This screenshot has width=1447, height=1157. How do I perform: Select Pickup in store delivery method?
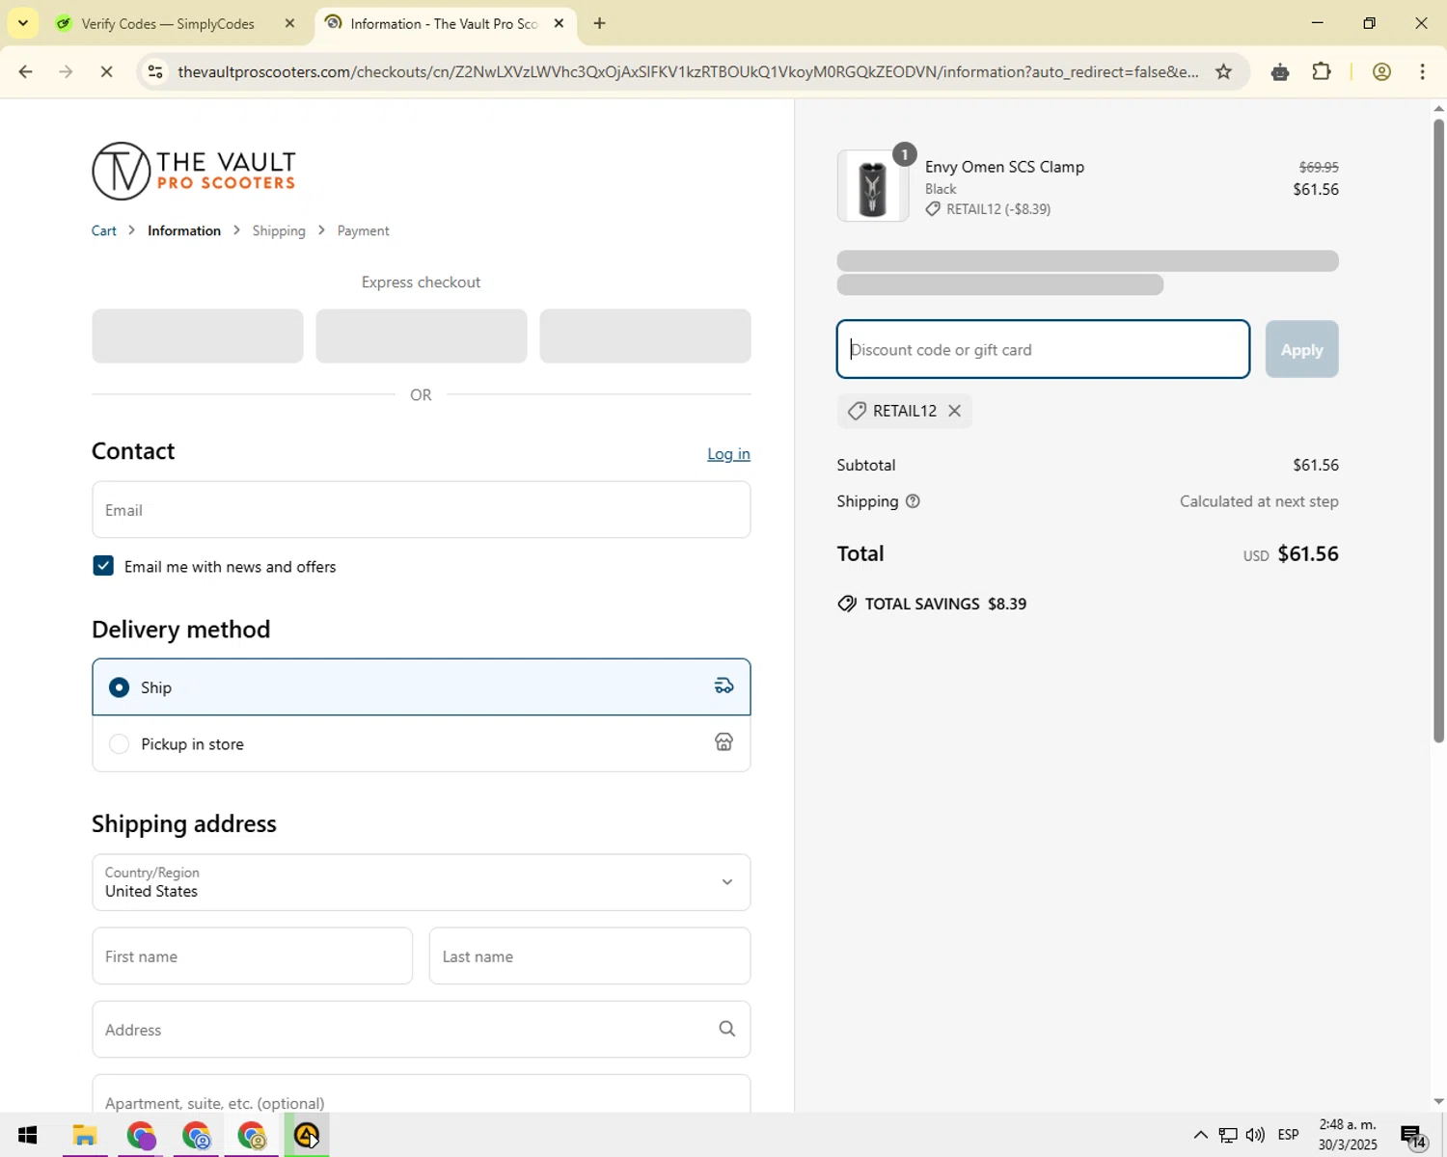coord(422,743)
